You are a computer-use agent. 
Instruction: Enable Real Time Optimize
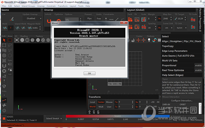(x=198, y=70)
